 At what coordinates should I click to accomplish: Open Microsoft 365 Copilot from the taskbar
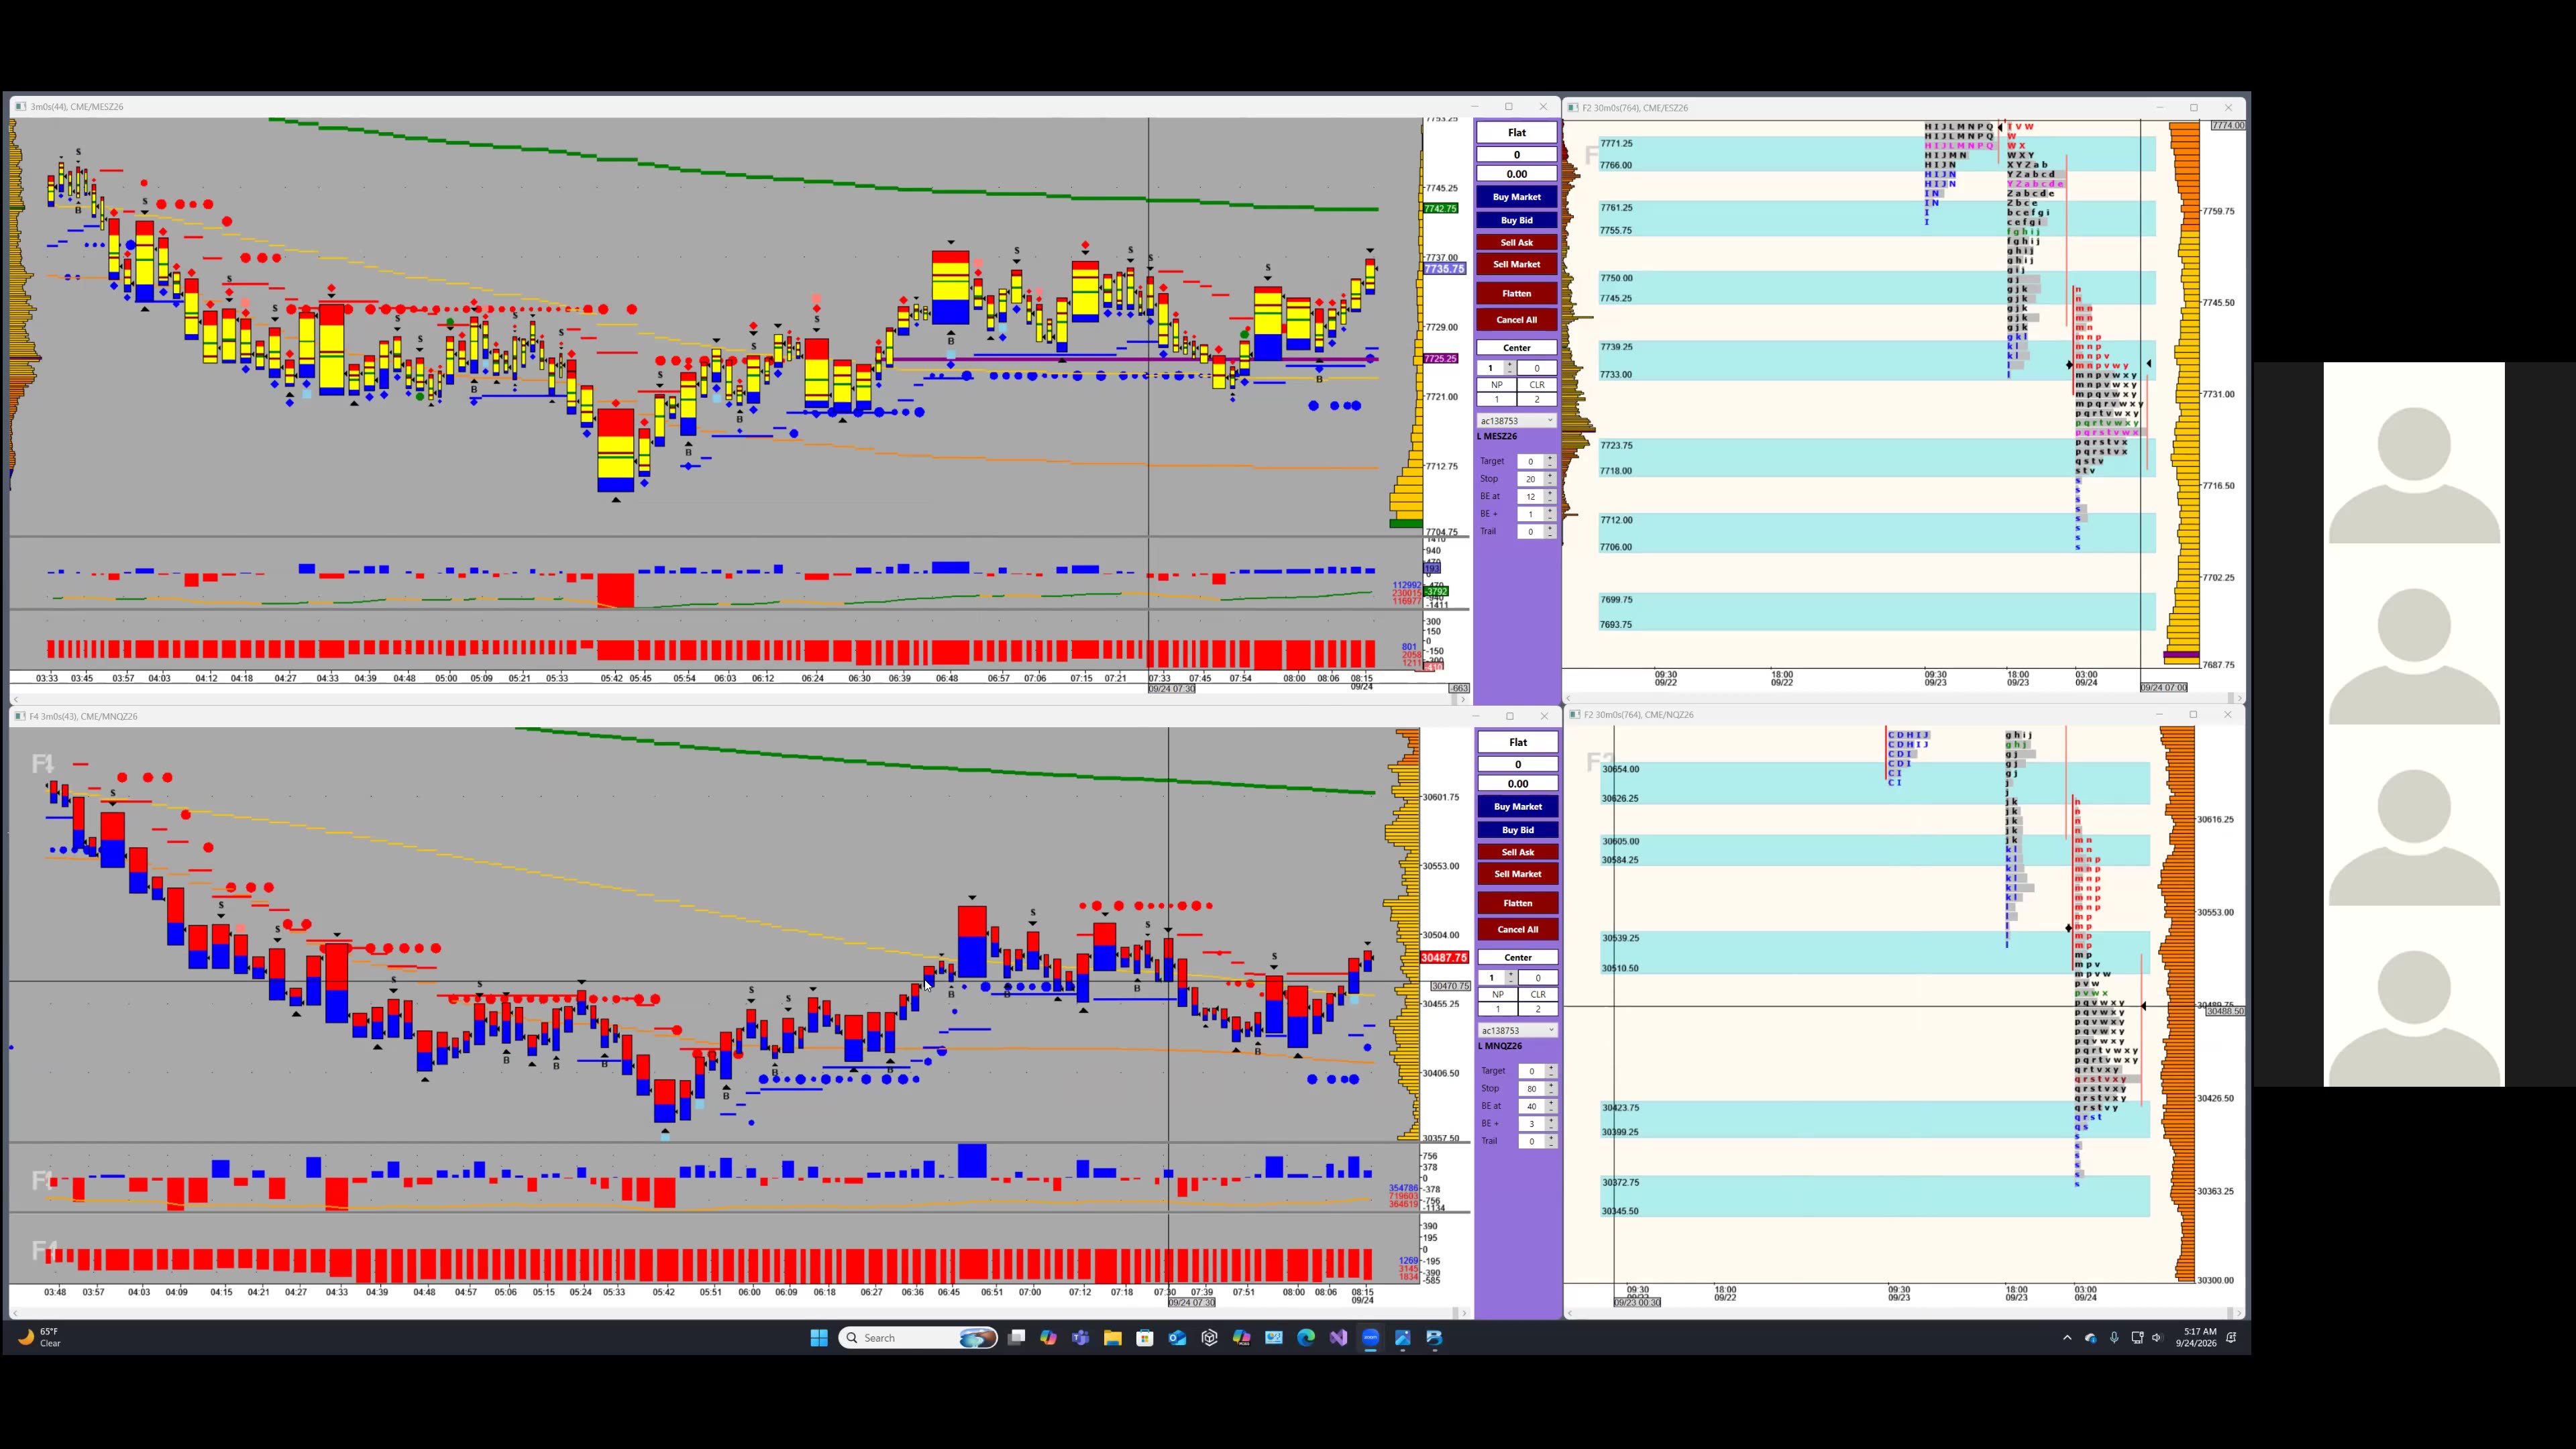click(x=1241, y=1338)
